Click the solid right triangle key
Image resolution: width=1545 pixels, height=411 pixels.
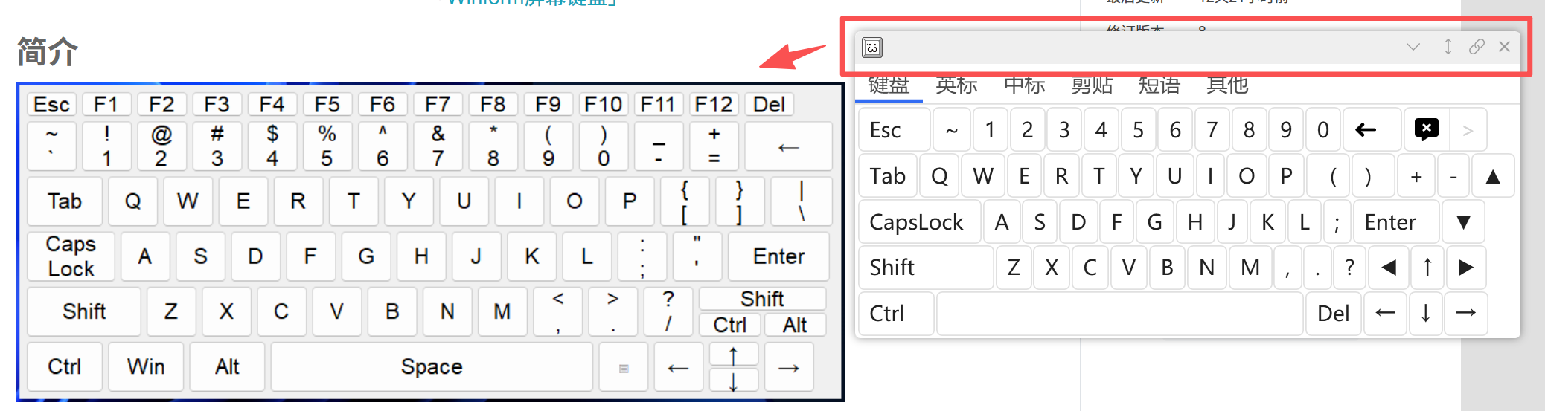1466,268
